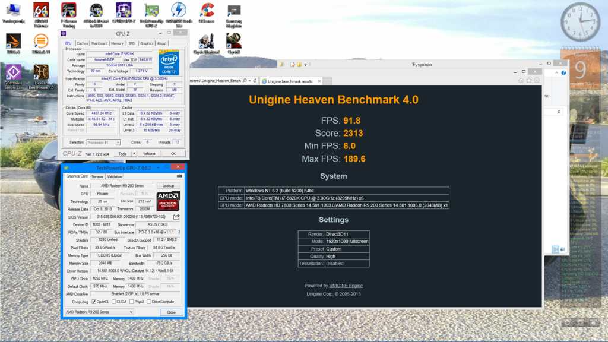Open the Graphics tab in CPU-Z
The width and height of the screenshot is (608, 342).
(x=147, y=43)
